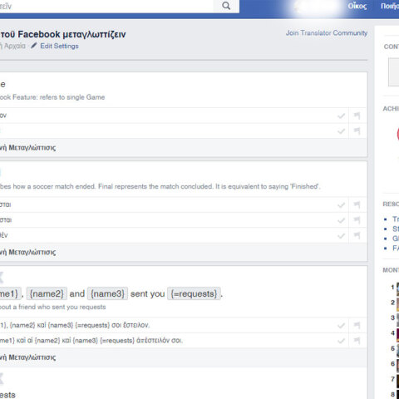The height and width of the screenshot is (399, 399).
Task: Flag the 'θέν' translation row
Action: [x=357, y=235]
